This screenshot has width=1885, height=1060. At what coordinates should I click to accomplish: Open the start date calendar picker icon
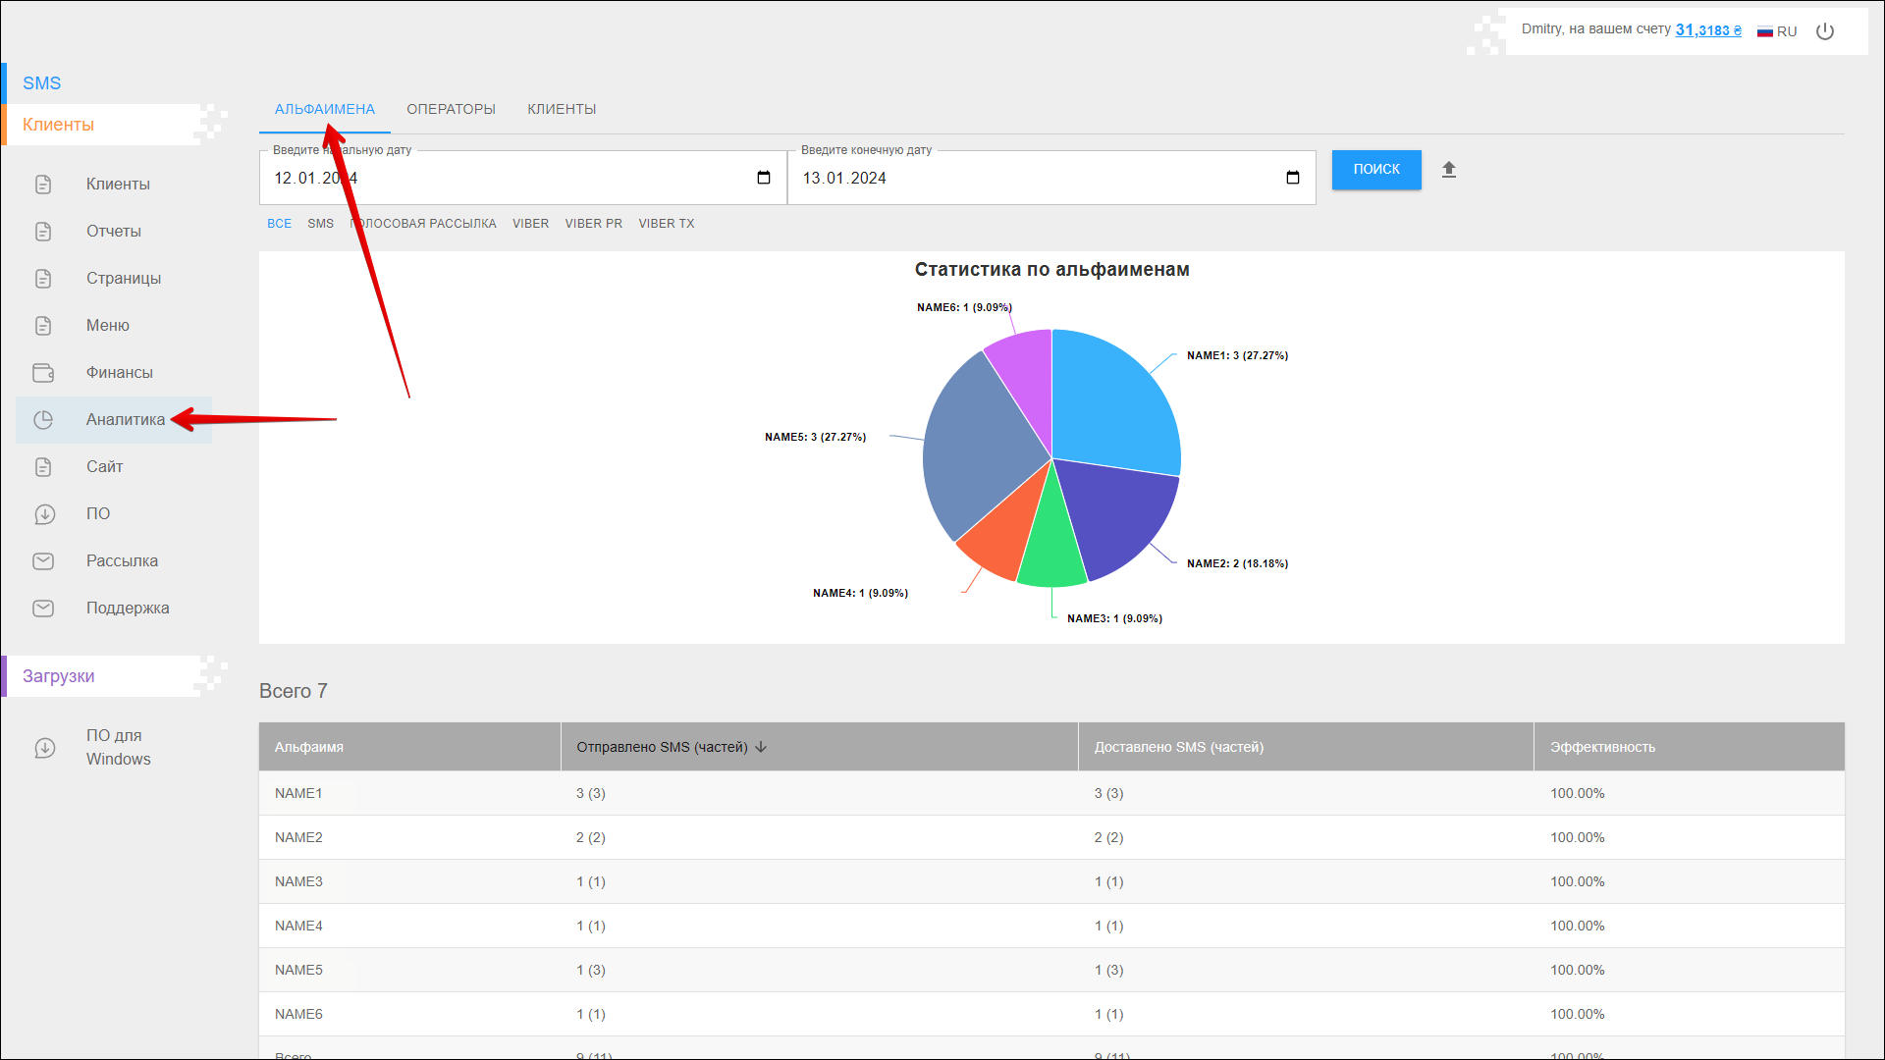click(x=764, y=178)
